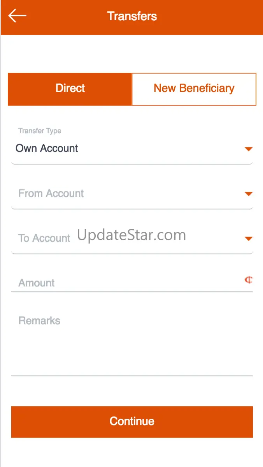Click empty orange header area beside Transfers title
Screen dimensions: 263x467
pyautogui.click(x=210, y=16)
